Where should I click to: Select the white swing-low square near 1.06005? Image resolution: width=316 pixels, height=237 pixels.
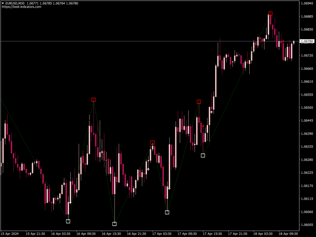pos(114,224)
